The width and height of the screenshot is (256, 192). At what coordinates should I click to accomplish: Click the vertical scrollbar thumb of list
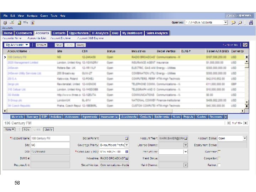click(x=247, y=66)
